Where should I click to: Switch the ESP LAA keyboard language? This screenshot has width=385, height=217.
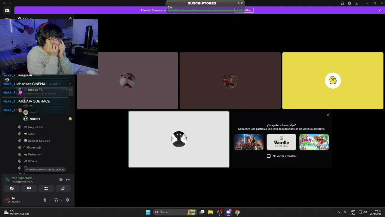pyautogui.click(x=353, y=212)
